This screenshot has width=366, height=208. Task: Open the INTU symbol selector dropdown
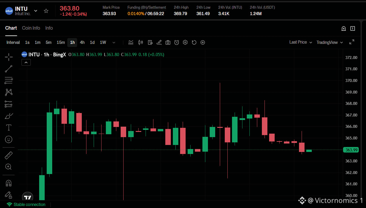click(36, 11)
